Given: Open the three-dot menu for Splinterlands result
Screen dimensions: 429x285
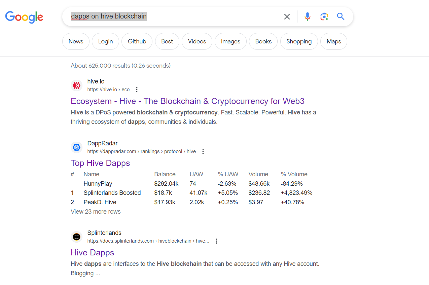Looking at the screenshot, I should click(216, 241).
